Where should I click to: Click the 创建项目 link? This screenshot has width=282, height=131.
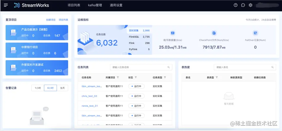point(51,20)
